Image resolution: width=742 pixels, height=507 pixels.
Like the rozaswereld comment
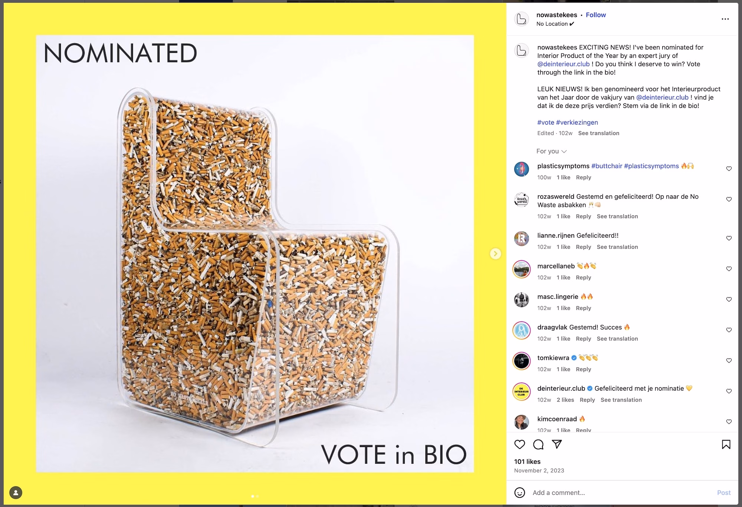[729, 199]
